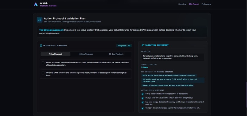247x116 pixels.
Task: Click 'Daily active focus hours' metric chip
Action: 169,75
